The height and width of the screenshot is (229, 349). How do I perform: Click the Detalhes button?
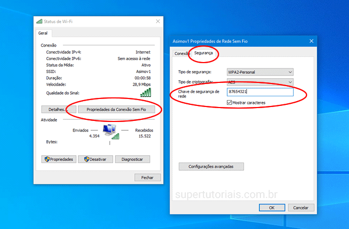click(x=55, y=109)
